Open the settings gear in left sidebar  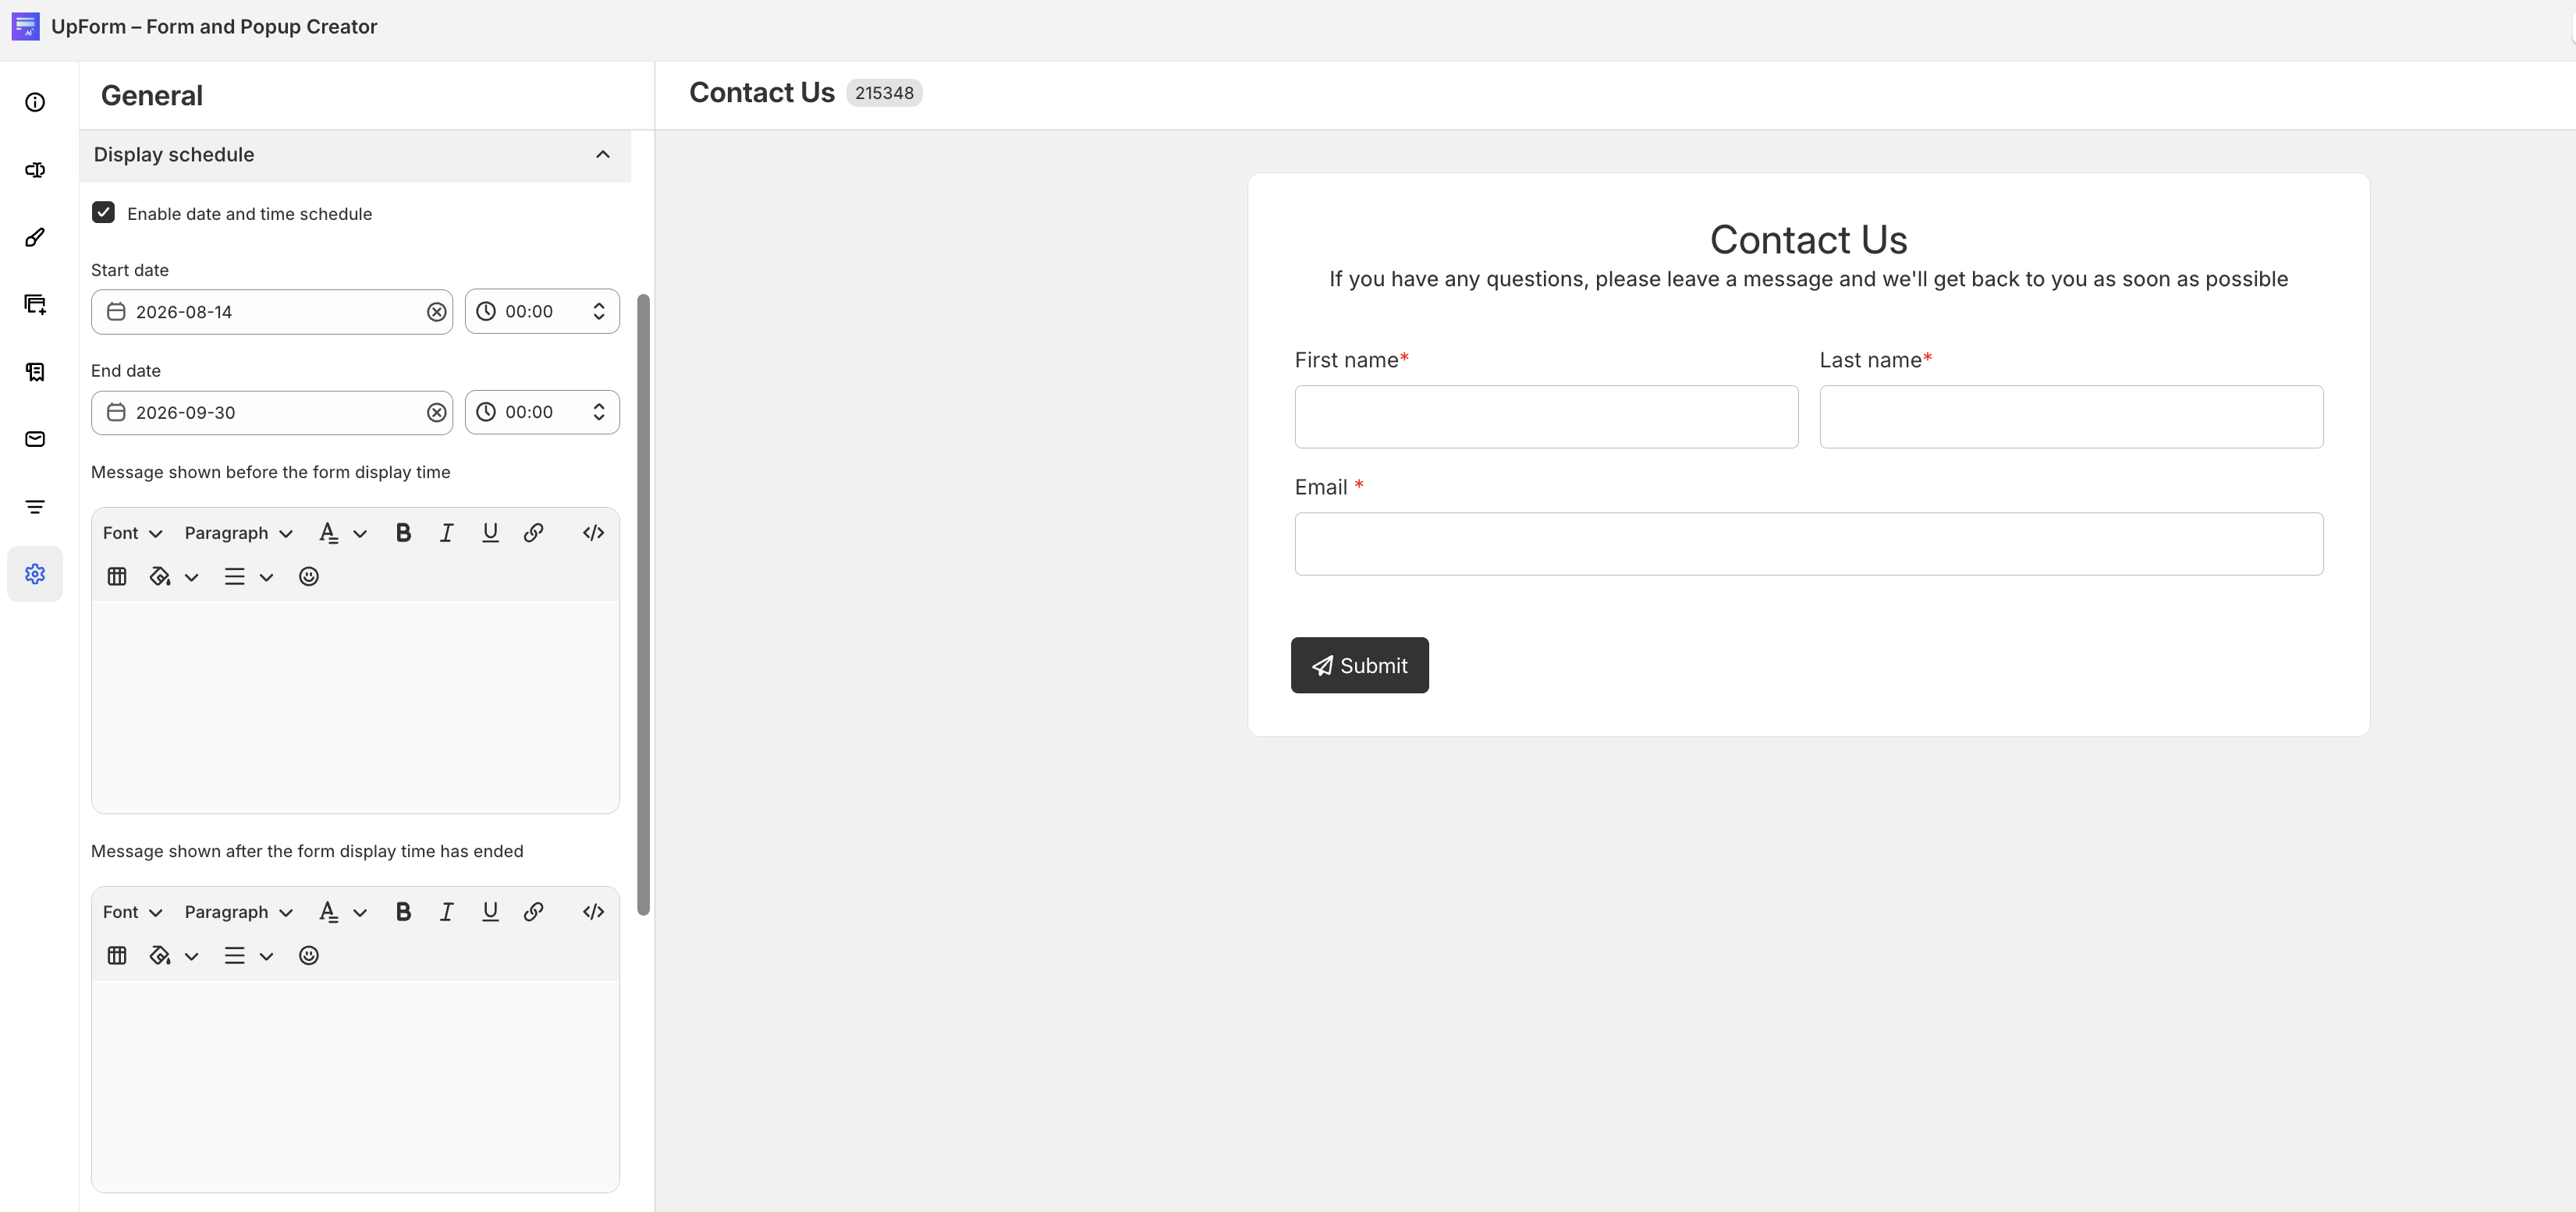tap(35, 574)
